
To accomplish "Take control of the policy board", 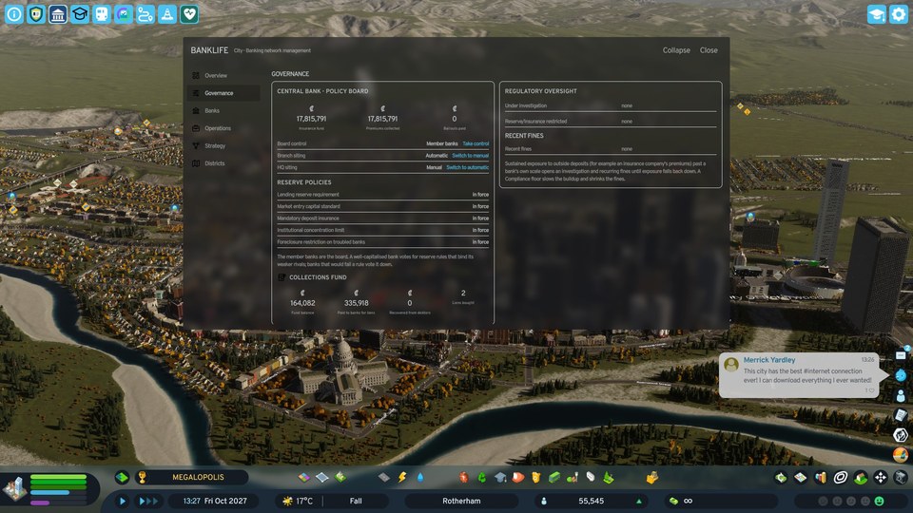I will coord(476,143).
